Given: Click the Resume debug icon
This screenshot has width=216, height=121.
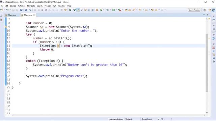Looking at the screenshot, I should point(35,10).
